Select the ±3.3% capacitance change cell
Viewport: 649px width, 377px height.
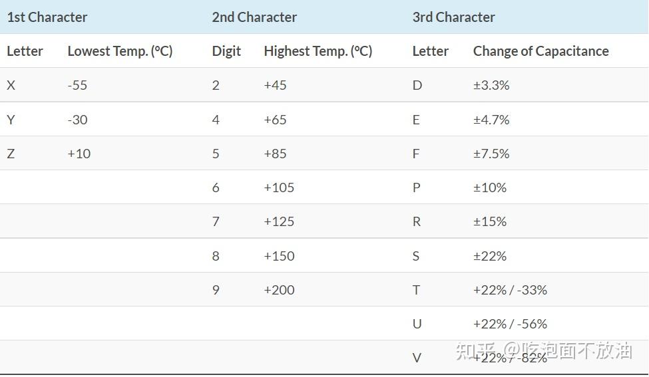pos(491,85)
